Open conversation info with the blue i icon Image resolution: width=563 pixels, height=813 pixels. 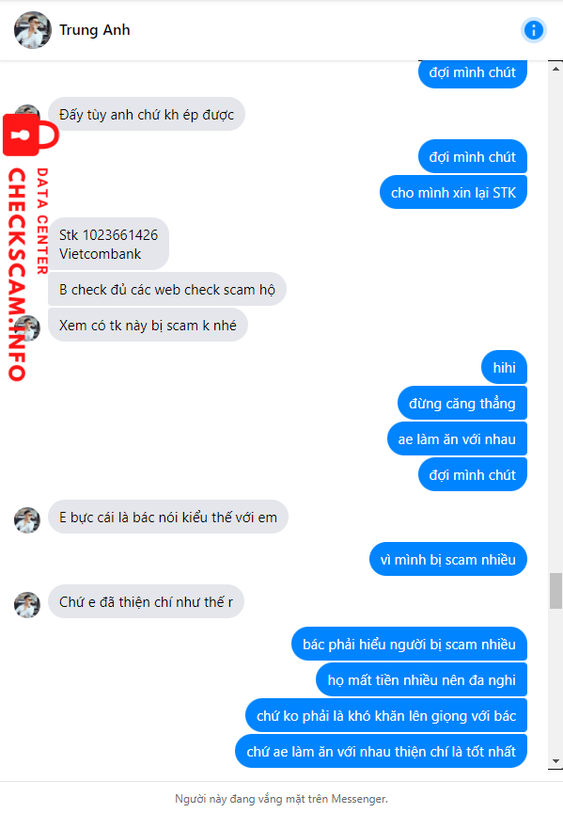point(534,30)
